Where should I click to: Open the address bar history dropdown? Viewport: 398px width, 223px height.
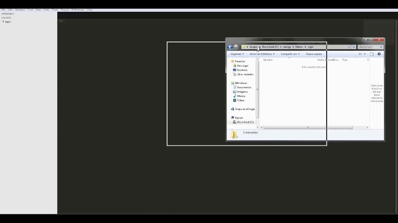point(349,47)
